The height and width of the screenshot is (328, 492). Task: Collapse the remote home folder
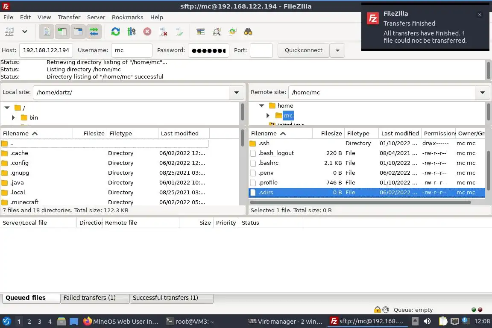(261, 105)
